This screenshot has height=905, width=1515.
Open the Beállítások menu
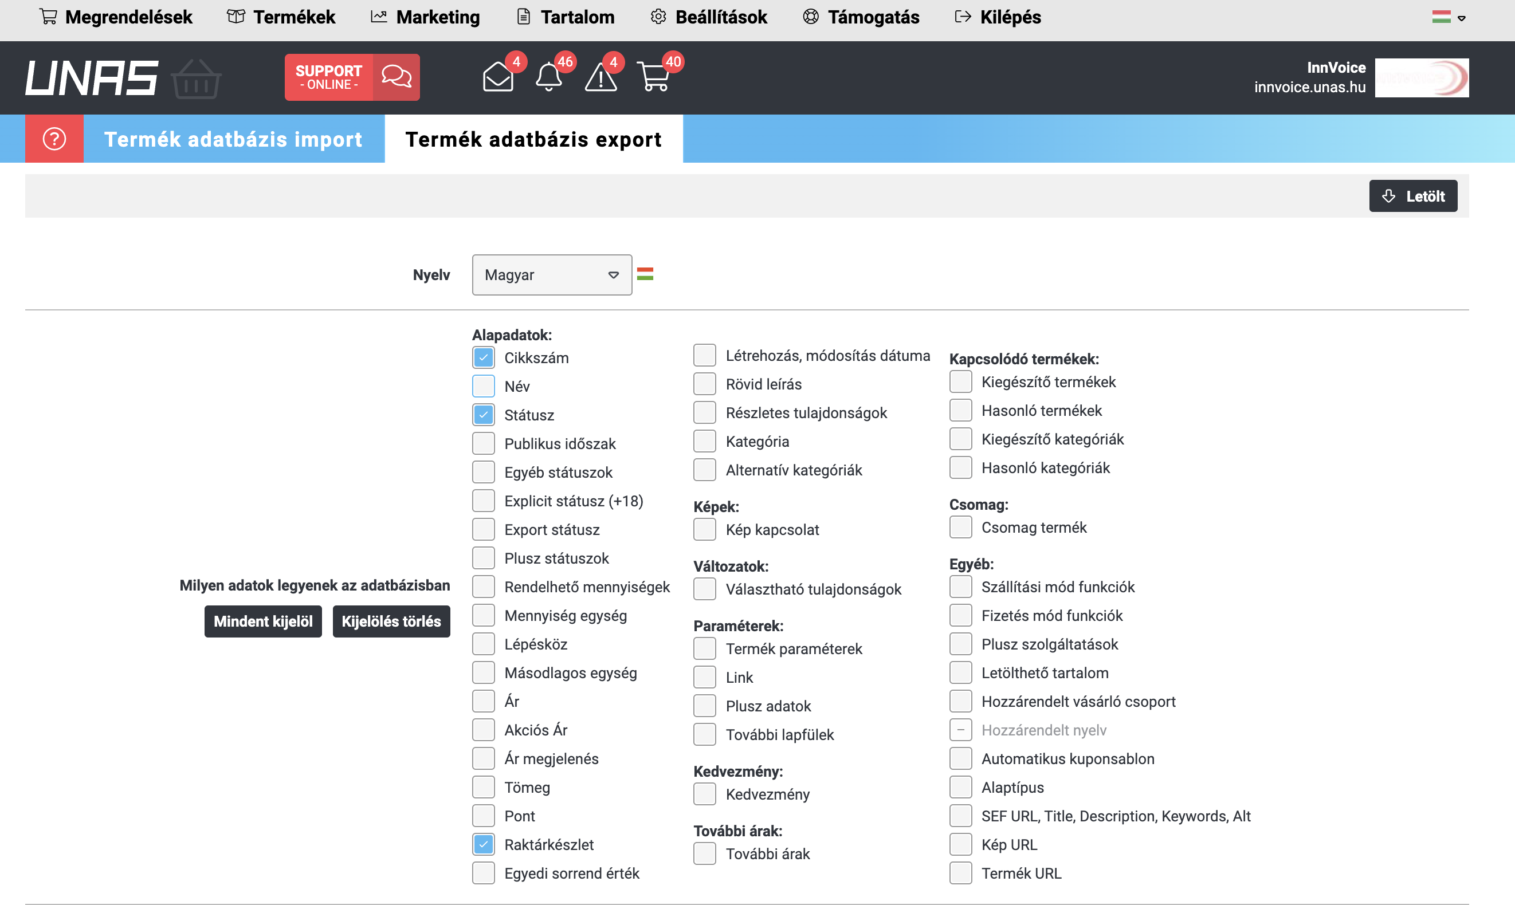pos(709,17)
